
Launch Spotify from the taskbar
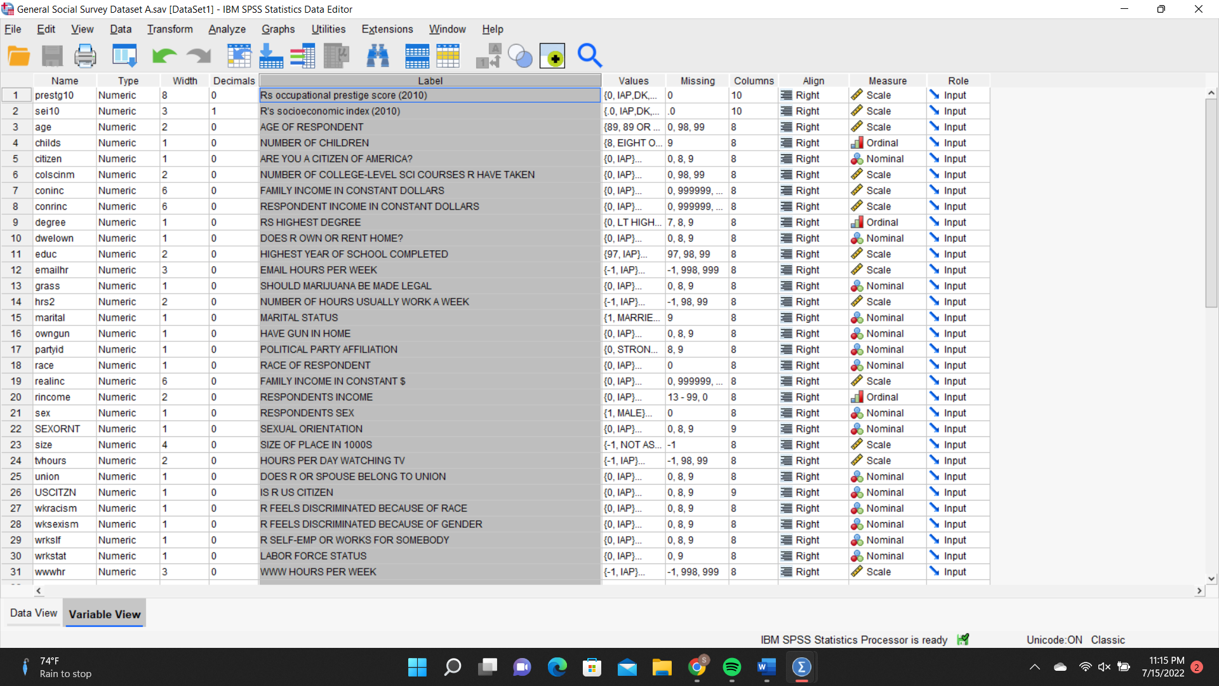(733, 667)
